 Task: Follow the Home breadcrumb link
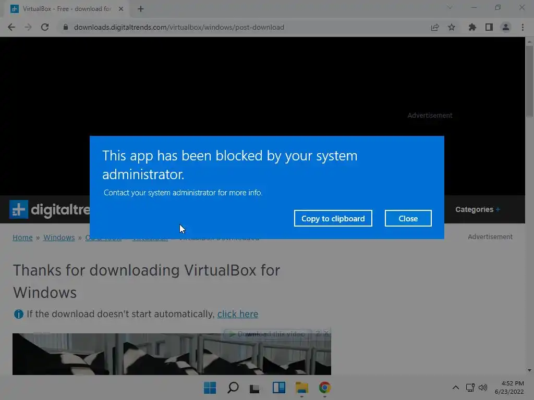pyautogui.click(x=22, y=238)
